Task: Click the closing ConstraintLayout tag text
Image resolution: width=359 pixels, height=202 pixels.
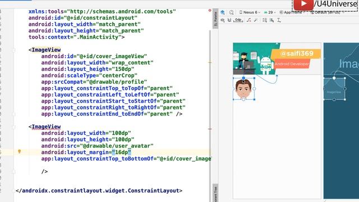Action: pos(99,191)
